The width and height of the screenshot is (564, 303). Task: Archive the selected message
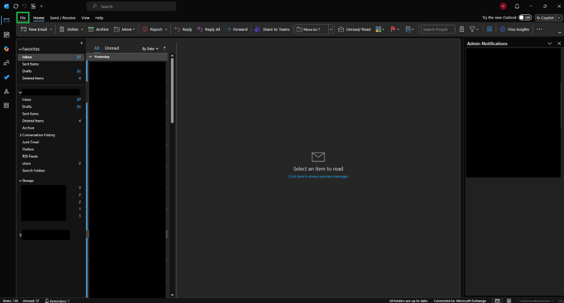(98, 30)
